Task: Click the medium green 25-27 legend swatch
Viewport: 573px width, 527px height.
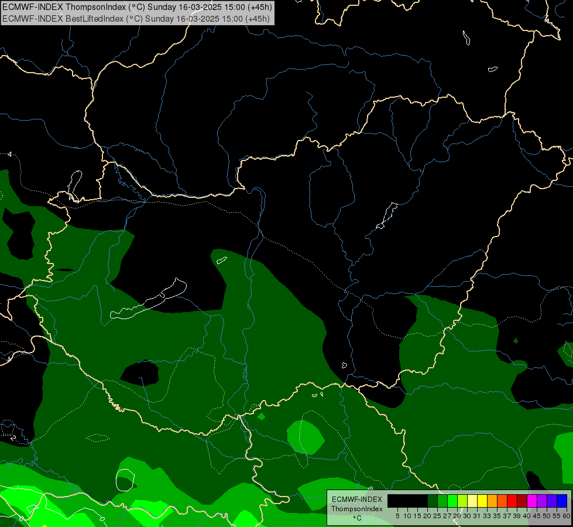Action: coord(442,501)
